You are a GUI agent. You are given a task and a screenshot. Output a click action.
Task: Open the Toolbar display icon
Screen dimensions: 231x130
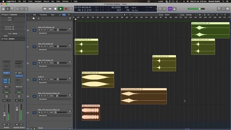12,9
